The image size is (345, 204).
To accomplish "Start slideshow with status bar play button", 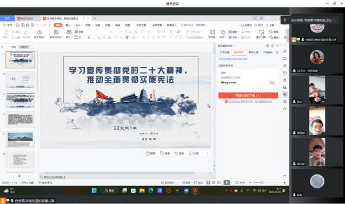I will pos(227,182).
